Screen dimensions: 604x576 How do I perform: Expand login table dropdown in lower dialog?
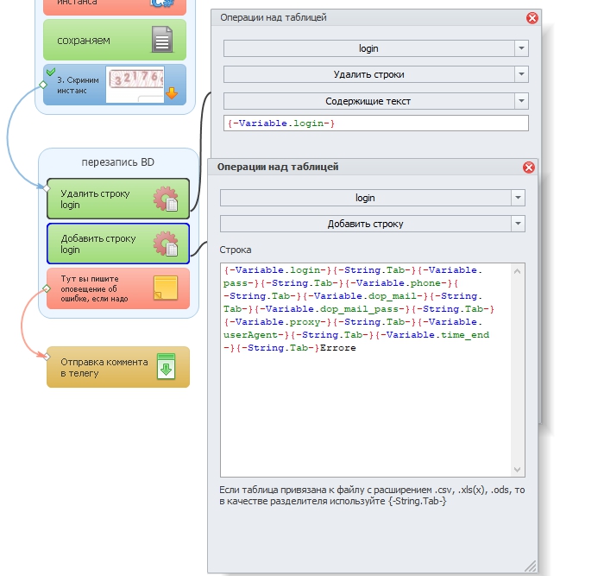click(x=517, y=198)
